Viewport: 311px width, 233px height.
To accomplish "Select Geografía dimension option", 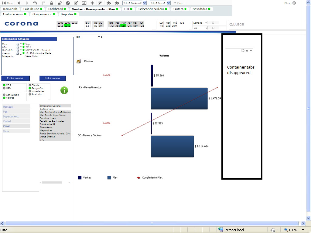I will (x=36, y=88).
